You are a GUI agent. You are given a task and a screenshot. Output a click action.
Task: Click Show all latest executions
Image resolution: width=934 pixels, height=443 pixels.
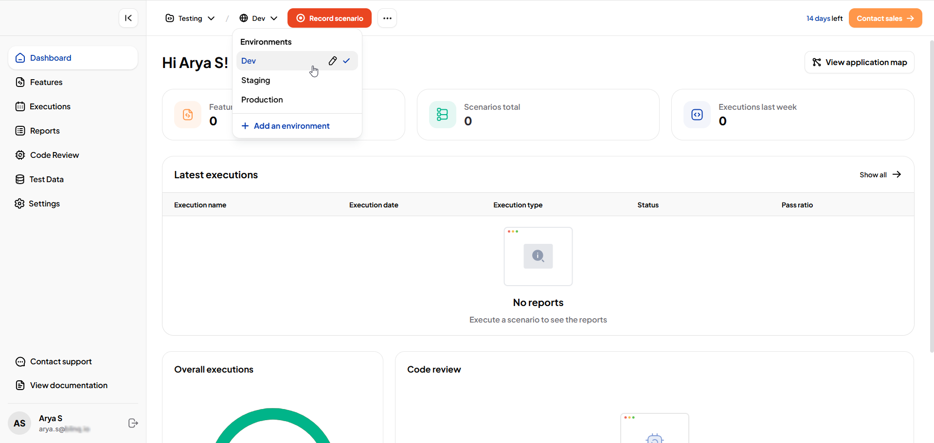[x=880, y=175]
